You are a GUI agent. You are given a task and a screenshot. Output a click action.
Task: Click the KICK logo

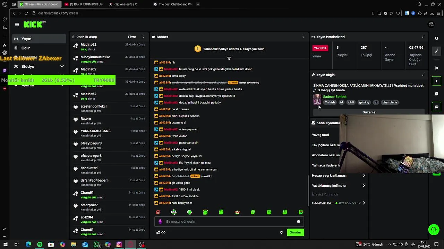point(34,24)
